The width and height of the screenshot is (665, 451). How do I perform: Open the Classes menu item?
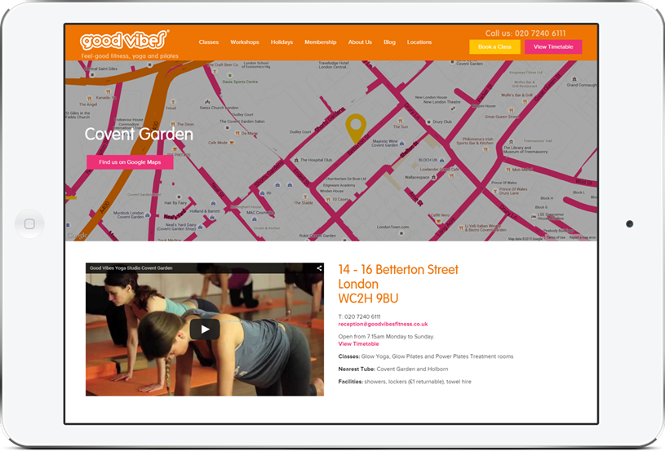click(209, 42)
